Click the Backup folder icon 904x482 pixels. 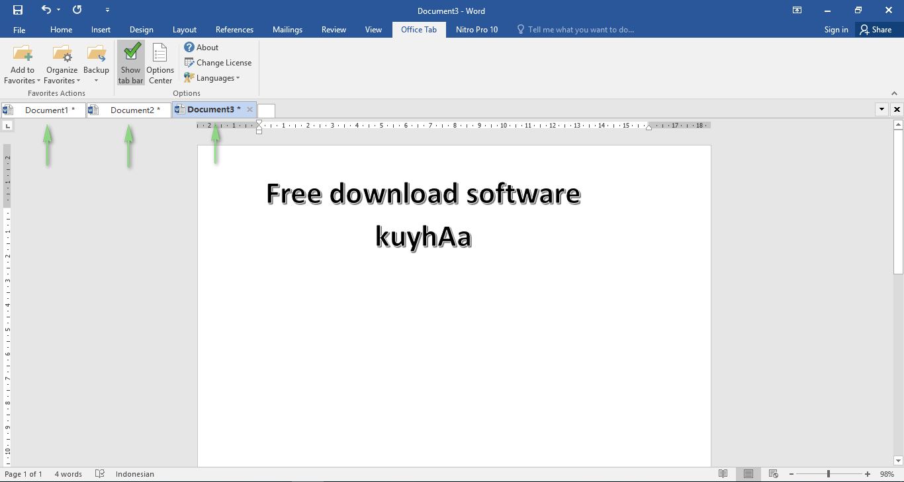pyautogui.click(x=96, y=54)
